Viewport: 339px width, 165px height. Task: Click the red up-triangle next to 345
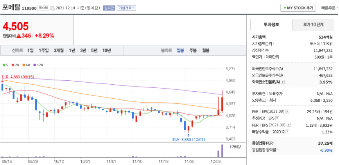pyautogui.click(x=19, y=36)
